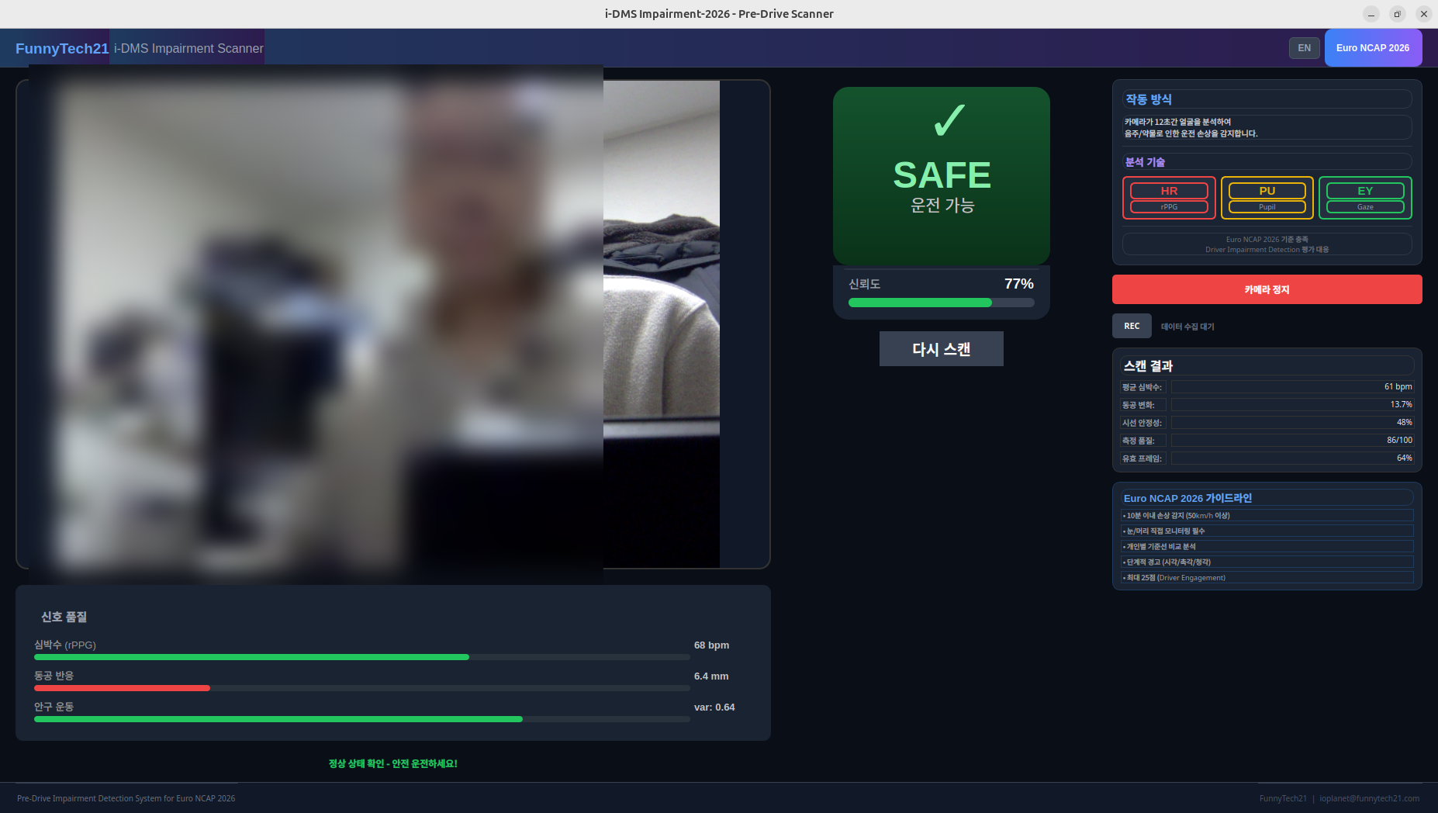This screenshot has width=1438, height=813.
Task: Click the REC recording indicator
Action: coord(1132,326)
